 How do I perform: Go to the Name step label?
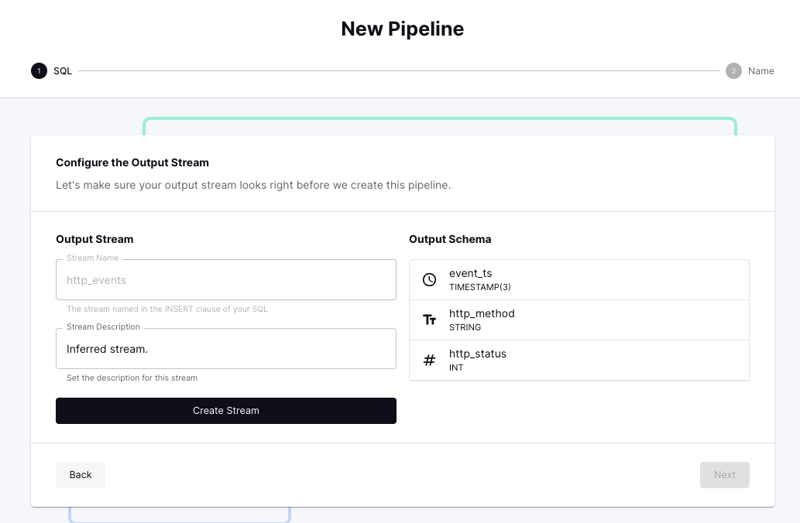761,71
